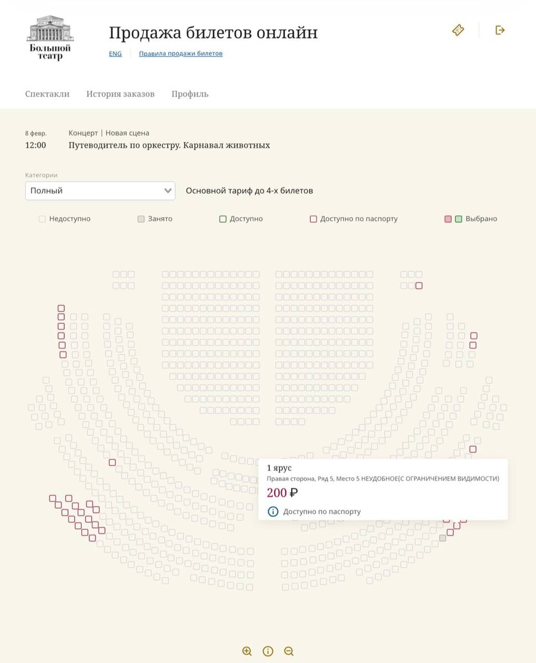The width and height of the screenshot is (536, 663).
Task: Open the Категории dropdown showing Полный
Action: tap(100, 191)
